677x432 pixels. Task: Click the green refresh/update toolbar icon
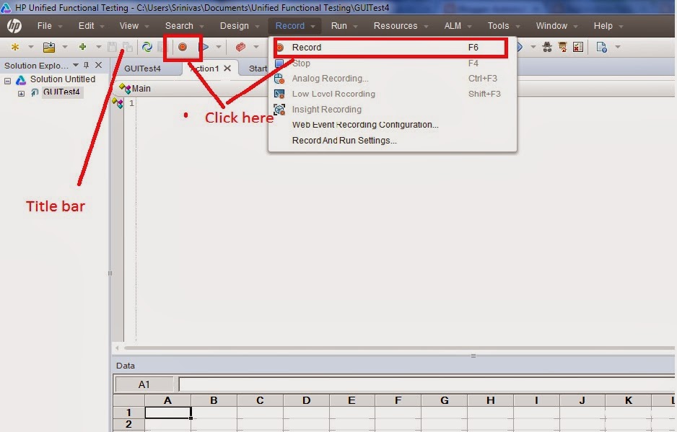click(x=148, y=47)
